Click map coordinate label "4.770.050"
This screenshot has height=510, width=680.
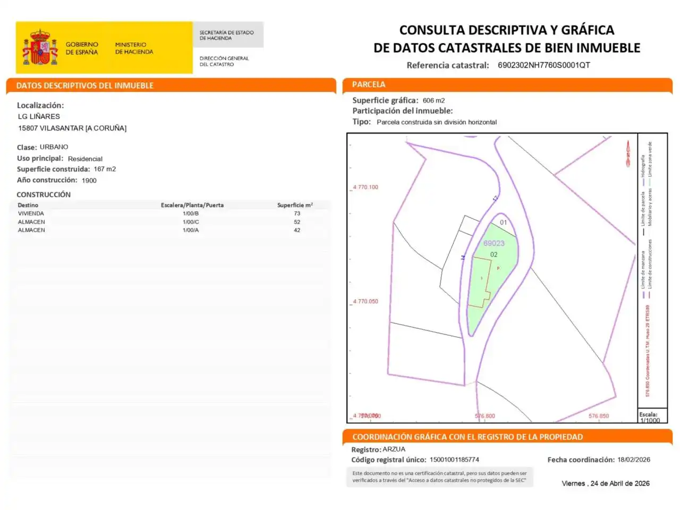click(x=365, y=301)
